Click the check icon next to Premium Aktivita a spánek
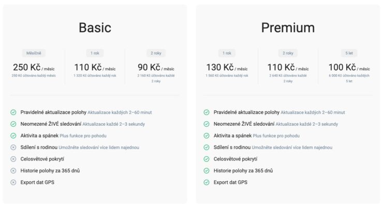Viewport: 383px width, 206px height. click(x=207, y=136)
